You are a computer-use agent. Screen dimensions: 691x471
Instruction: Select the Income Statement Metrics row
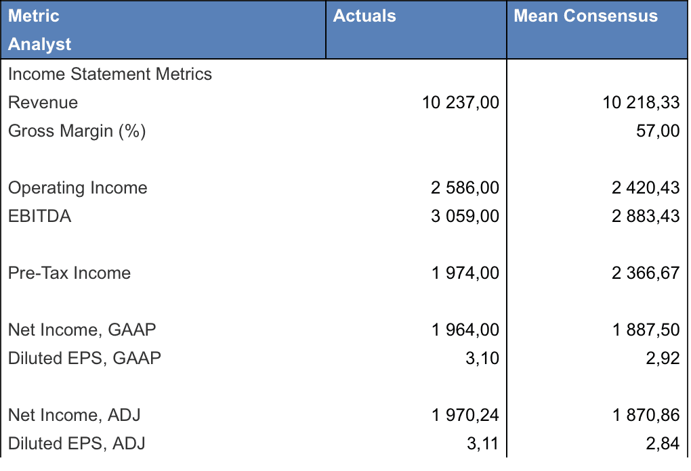(x=110, y=74)
